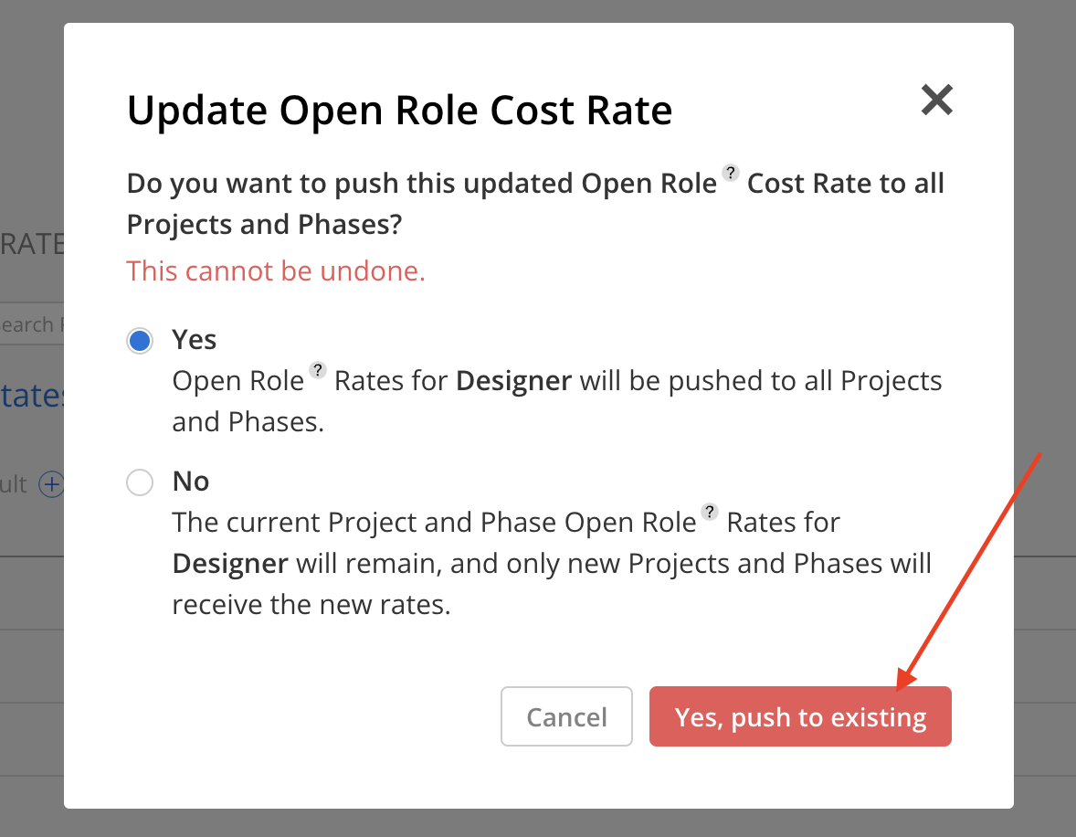Select the Yes radio button
Viewport: 1076px width, 837px height.
[140, 341]
